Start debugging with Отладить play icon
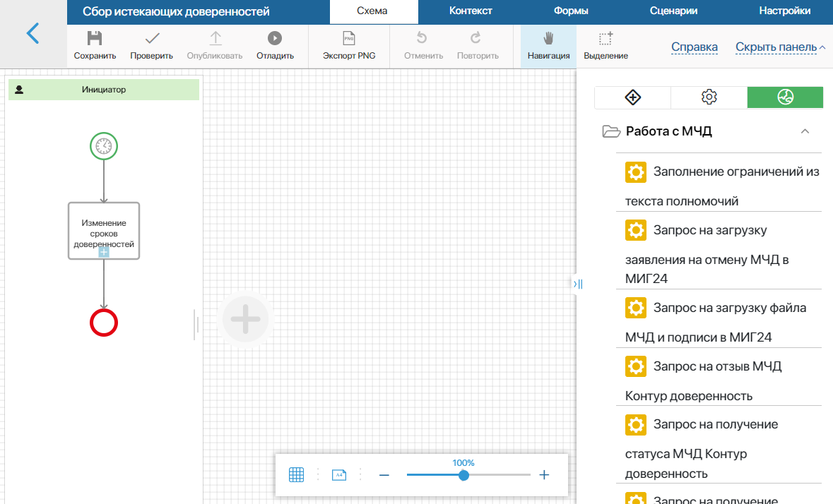Image resolution: width=833 pixels, height=504 pixels. click(275, 40)
